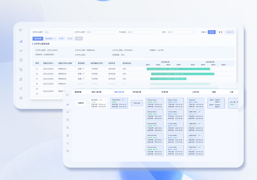The image size is (257, 180).
Task: Click the first green Gantt bar in row 01
Action: pos(178,69)
